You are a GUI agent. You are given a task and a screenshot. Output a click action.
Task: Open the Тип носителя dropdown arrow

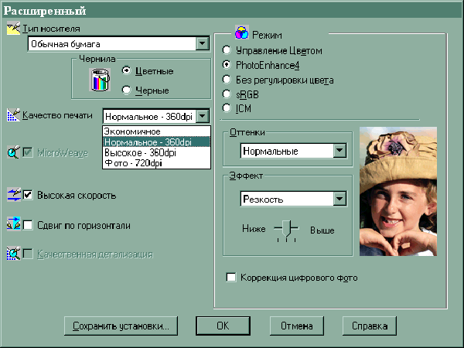coord(202,44)
